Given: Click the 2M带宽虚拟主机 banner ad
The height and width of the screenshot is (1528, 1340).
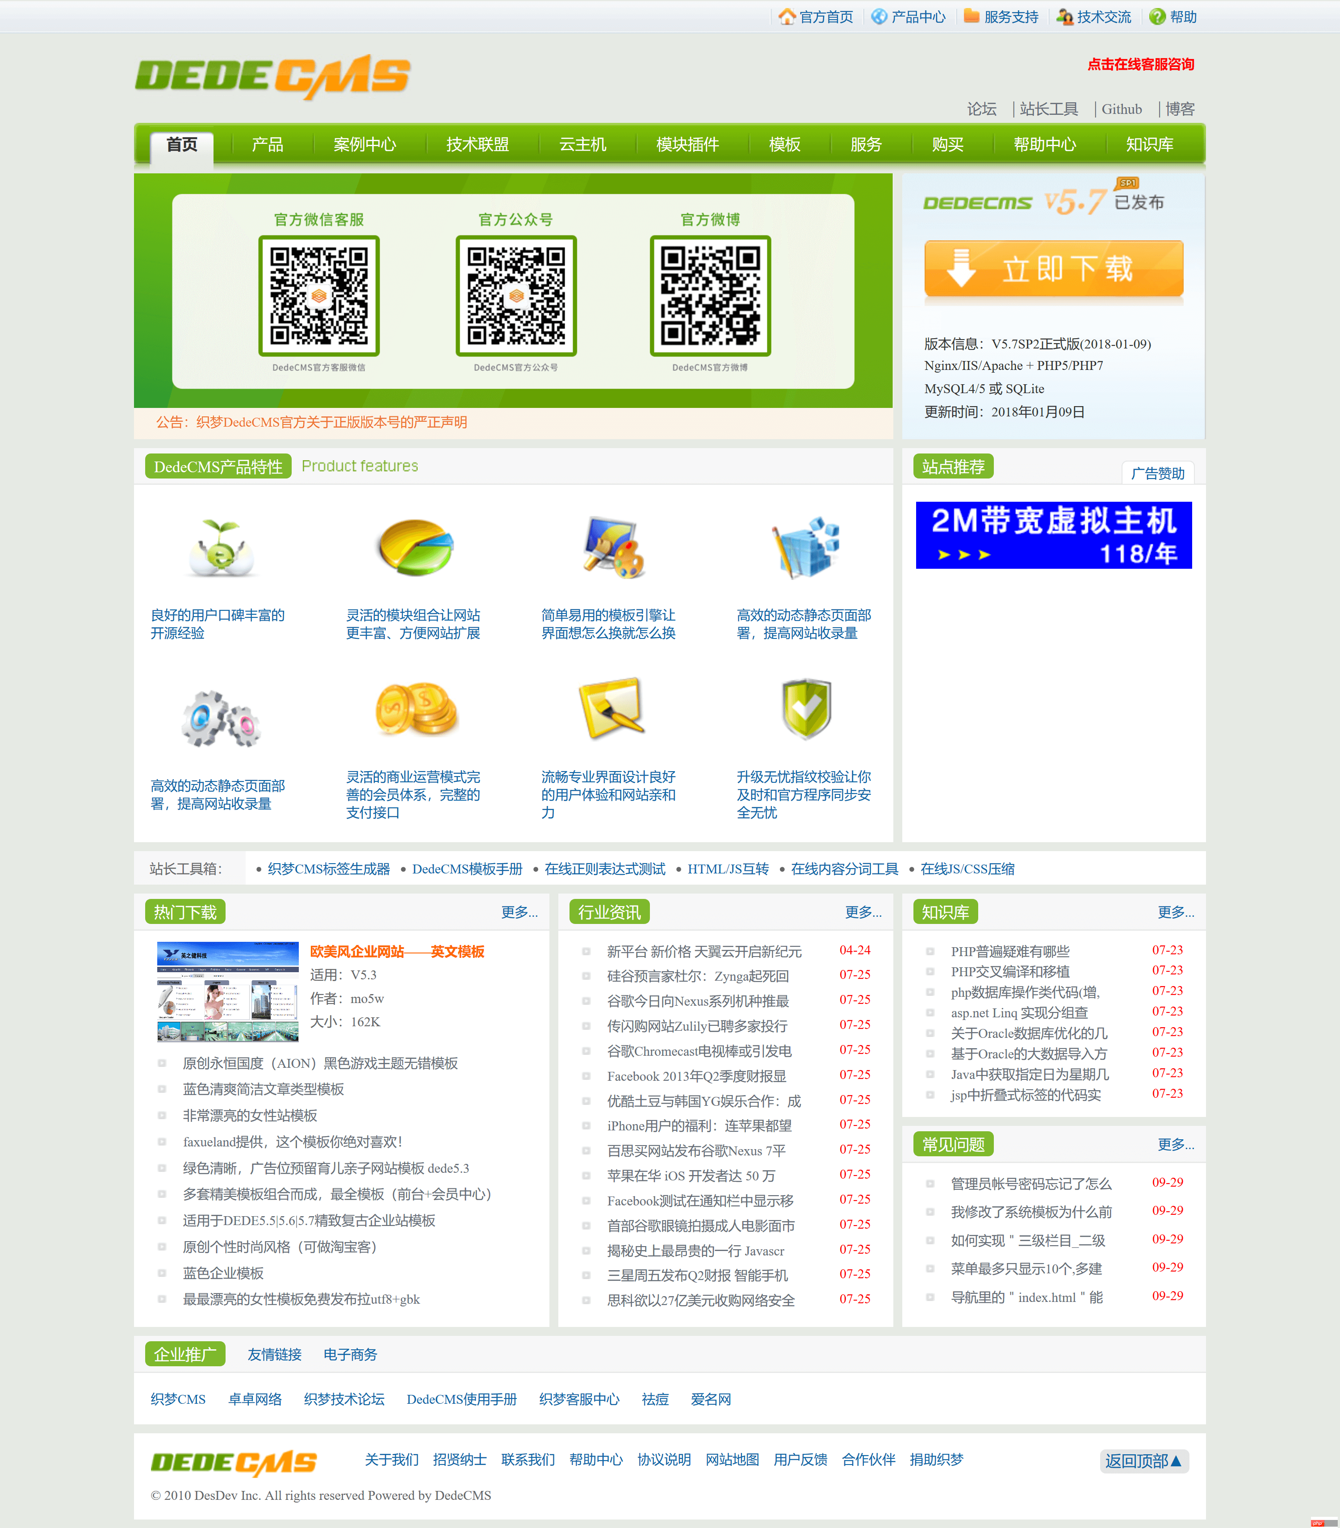Looking at the screenshot, I should click(x=1054, y=535).
